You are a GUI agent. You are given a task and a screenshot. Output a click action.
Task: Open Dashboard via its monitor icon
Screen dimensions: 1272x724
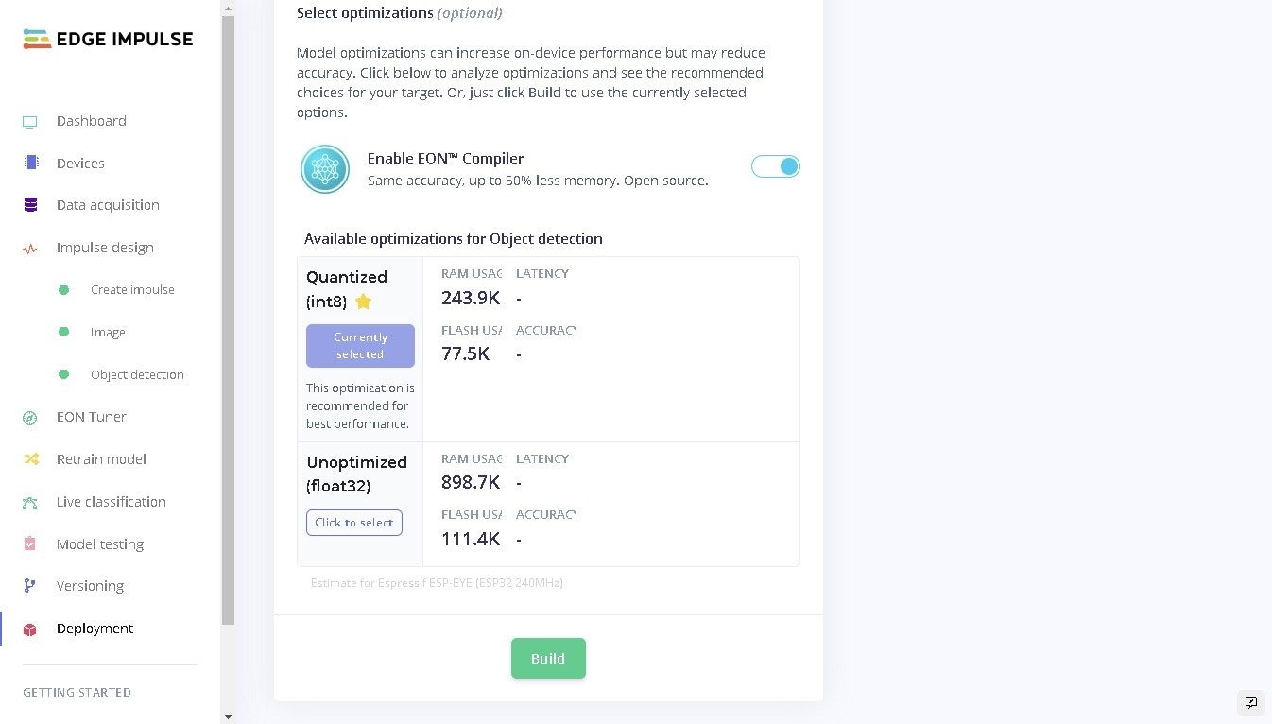coord(30,121)
